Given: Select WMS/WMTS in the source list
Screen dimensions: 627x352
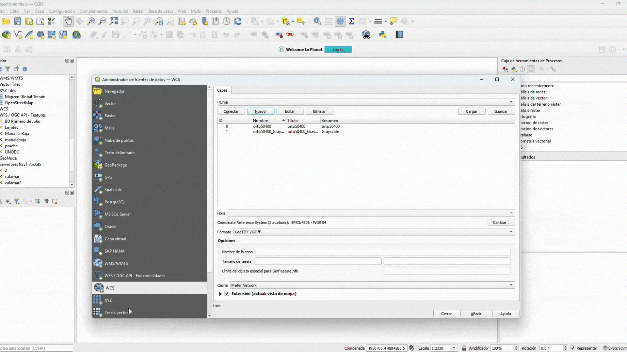Looking at the screenshot, I should pyautogui.click(x=116, y=263).
